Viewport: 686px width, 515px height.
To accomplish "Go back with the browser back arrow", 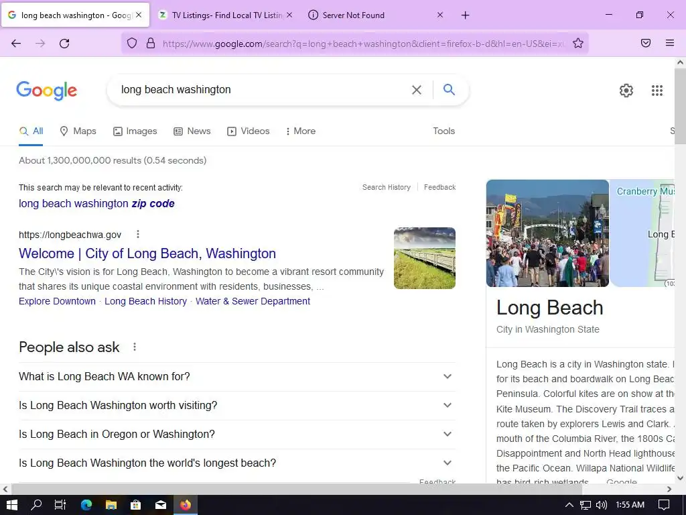I will point(16,43).
